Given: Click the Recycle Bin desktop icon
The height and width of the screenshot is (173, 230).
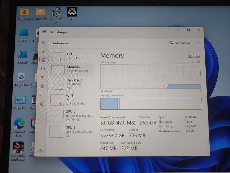Looking at the screenshot, I should pyautogui.click(x=21, y=80).
